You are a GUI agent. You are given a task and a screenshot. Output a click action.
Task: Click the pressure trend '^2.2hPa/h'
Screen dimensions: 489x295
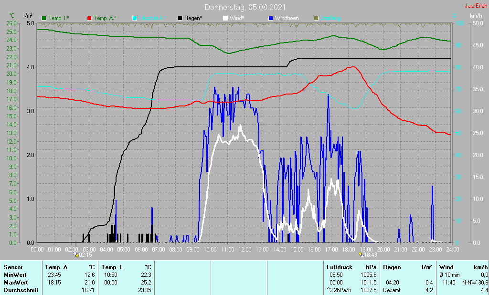click(339, 290)
